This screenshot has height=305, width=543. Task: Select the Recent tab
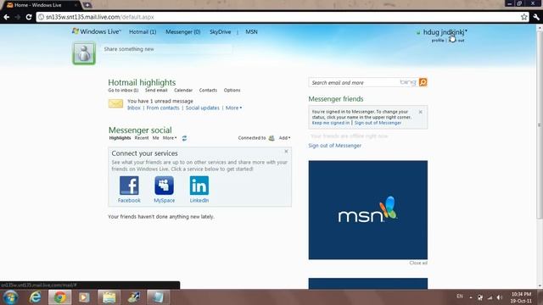(x=142, y=138)
